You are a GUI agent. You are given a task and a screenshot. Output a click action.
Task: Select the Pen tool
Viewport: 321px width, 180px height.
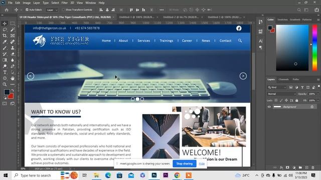(x=13, y=66)
